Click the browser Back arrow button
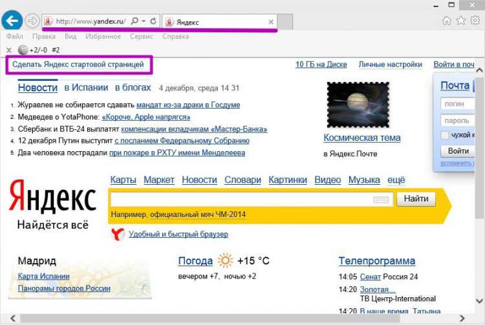This screenshot has height=325, width=485. pos(12,21)
